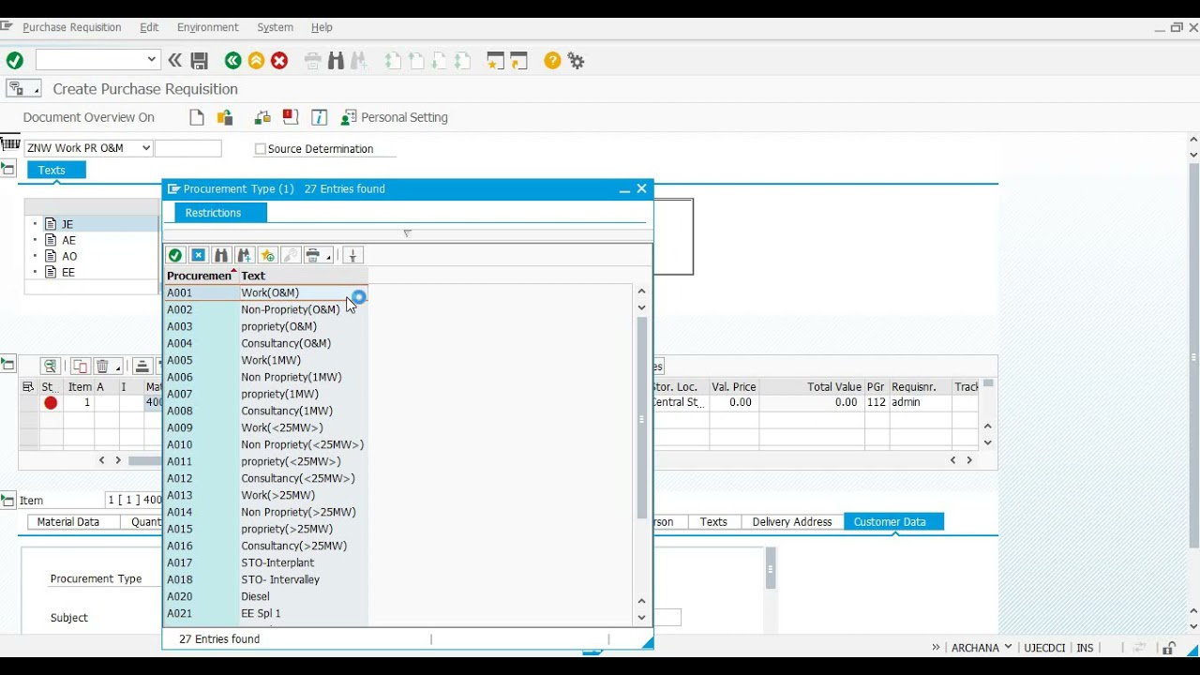The image size is (1200, 675).
Task: Click the Personal Setting text button
Action: click(404, 117)
